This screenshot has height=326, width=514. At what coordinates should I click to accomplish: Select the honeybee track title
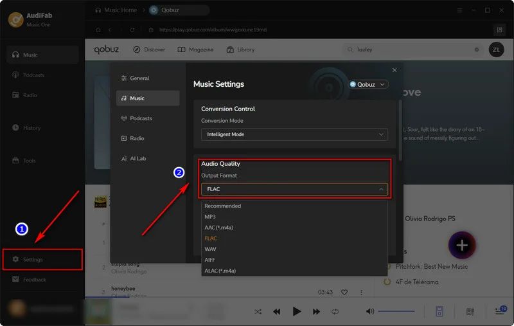tap(123, 289)
